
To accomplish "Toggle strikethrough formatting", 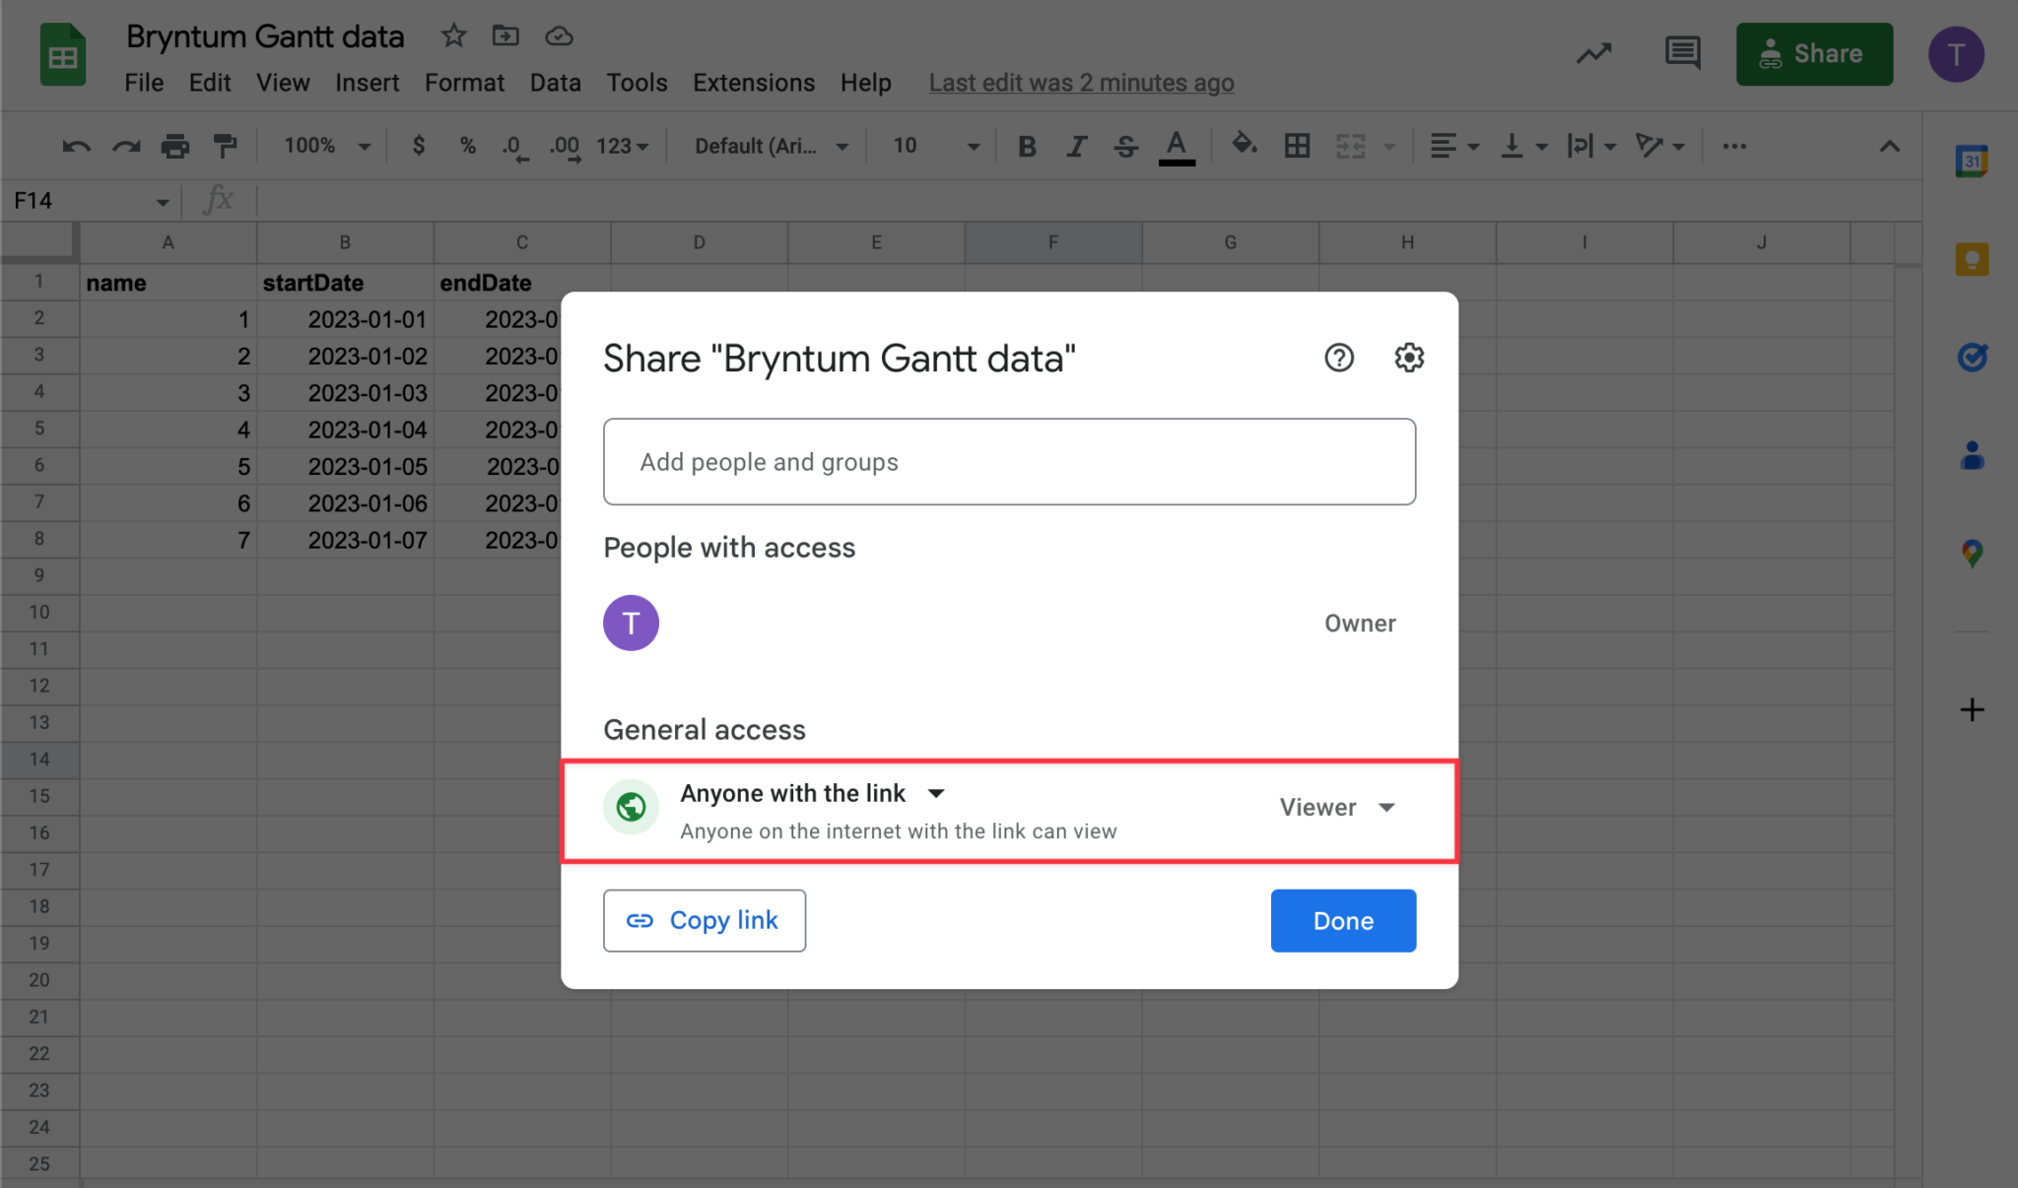I will (1126, 147).
